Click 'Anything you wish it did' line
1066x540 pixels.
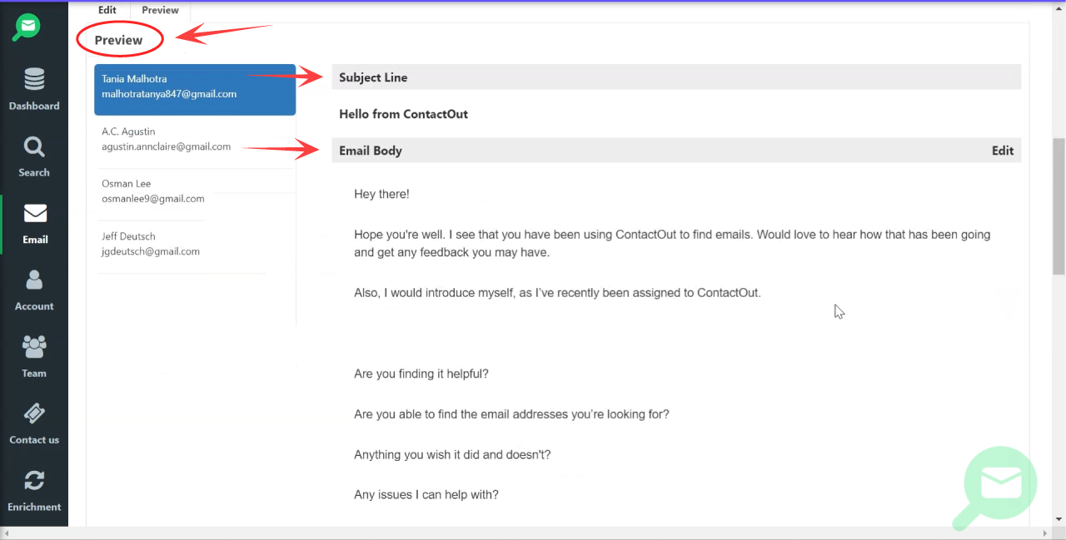[x=452, y=454]
